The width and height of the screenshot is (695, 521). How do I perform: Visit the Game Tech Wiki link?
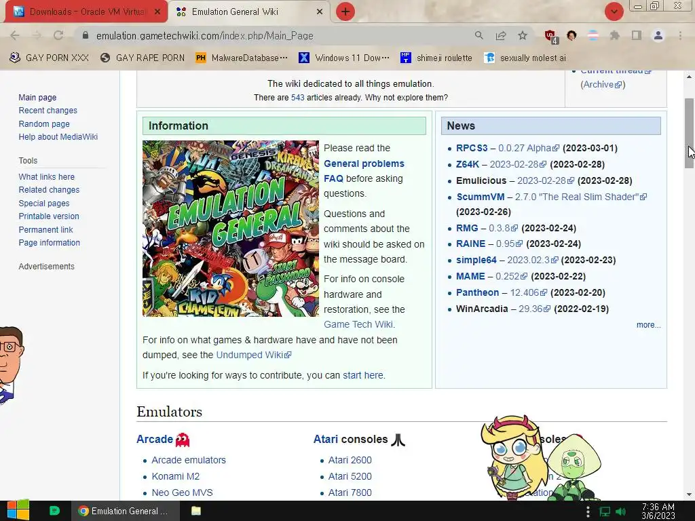(x=358, y=324)
